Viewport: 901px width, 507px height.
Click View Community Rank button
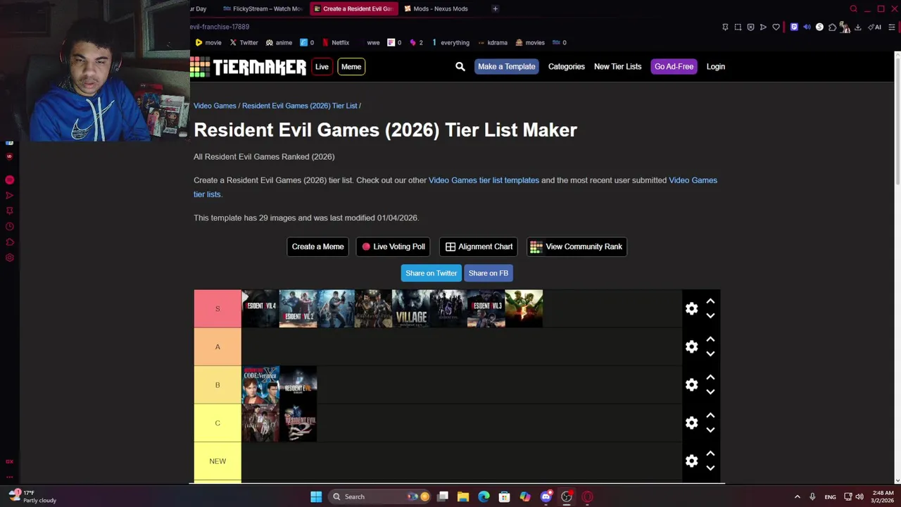pos(576,246)
